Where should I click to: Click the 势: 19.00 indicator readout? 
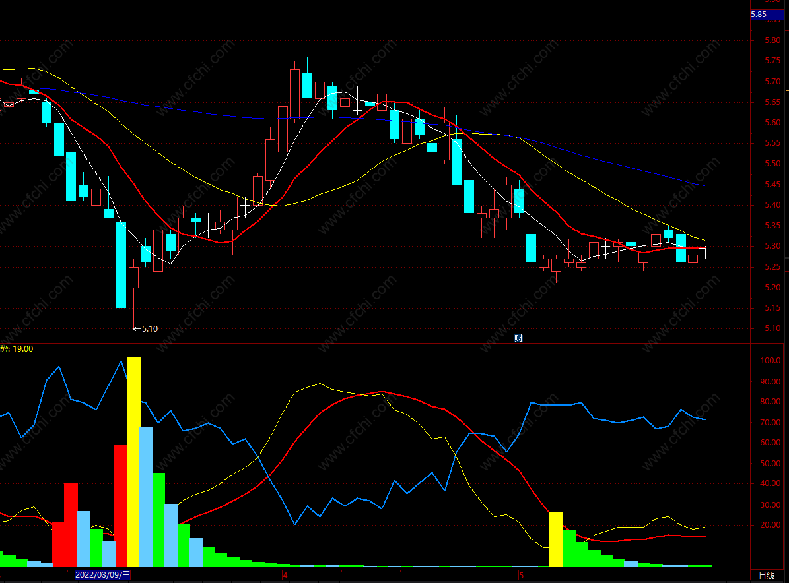pyautogui.click(x=17, y=349)
